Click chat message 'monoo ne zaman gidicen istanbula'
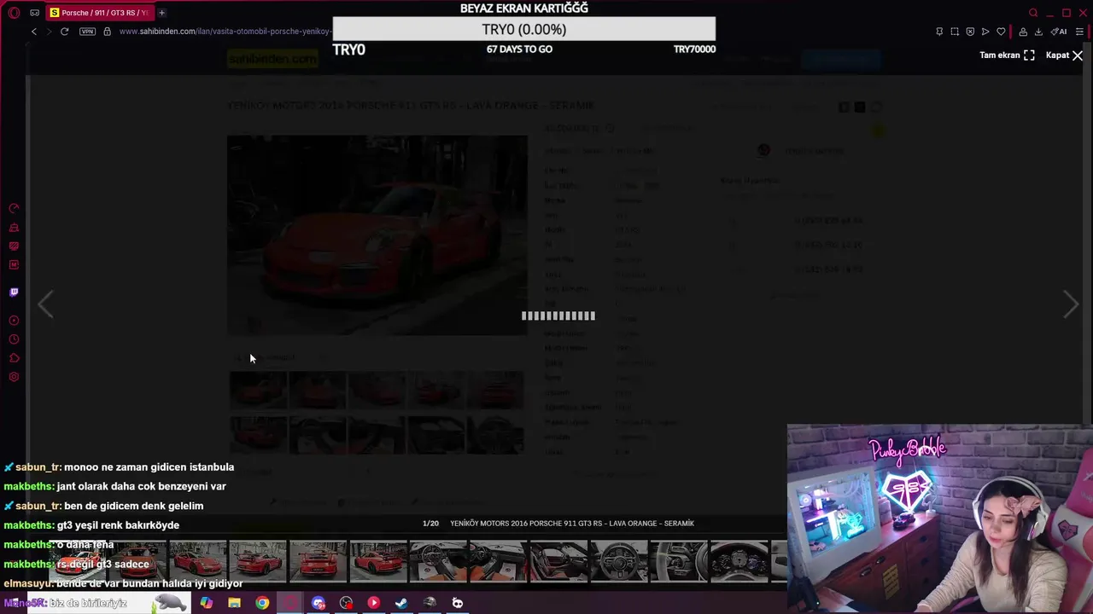Viewport: 1093px width, 614px height. point(149,467)
